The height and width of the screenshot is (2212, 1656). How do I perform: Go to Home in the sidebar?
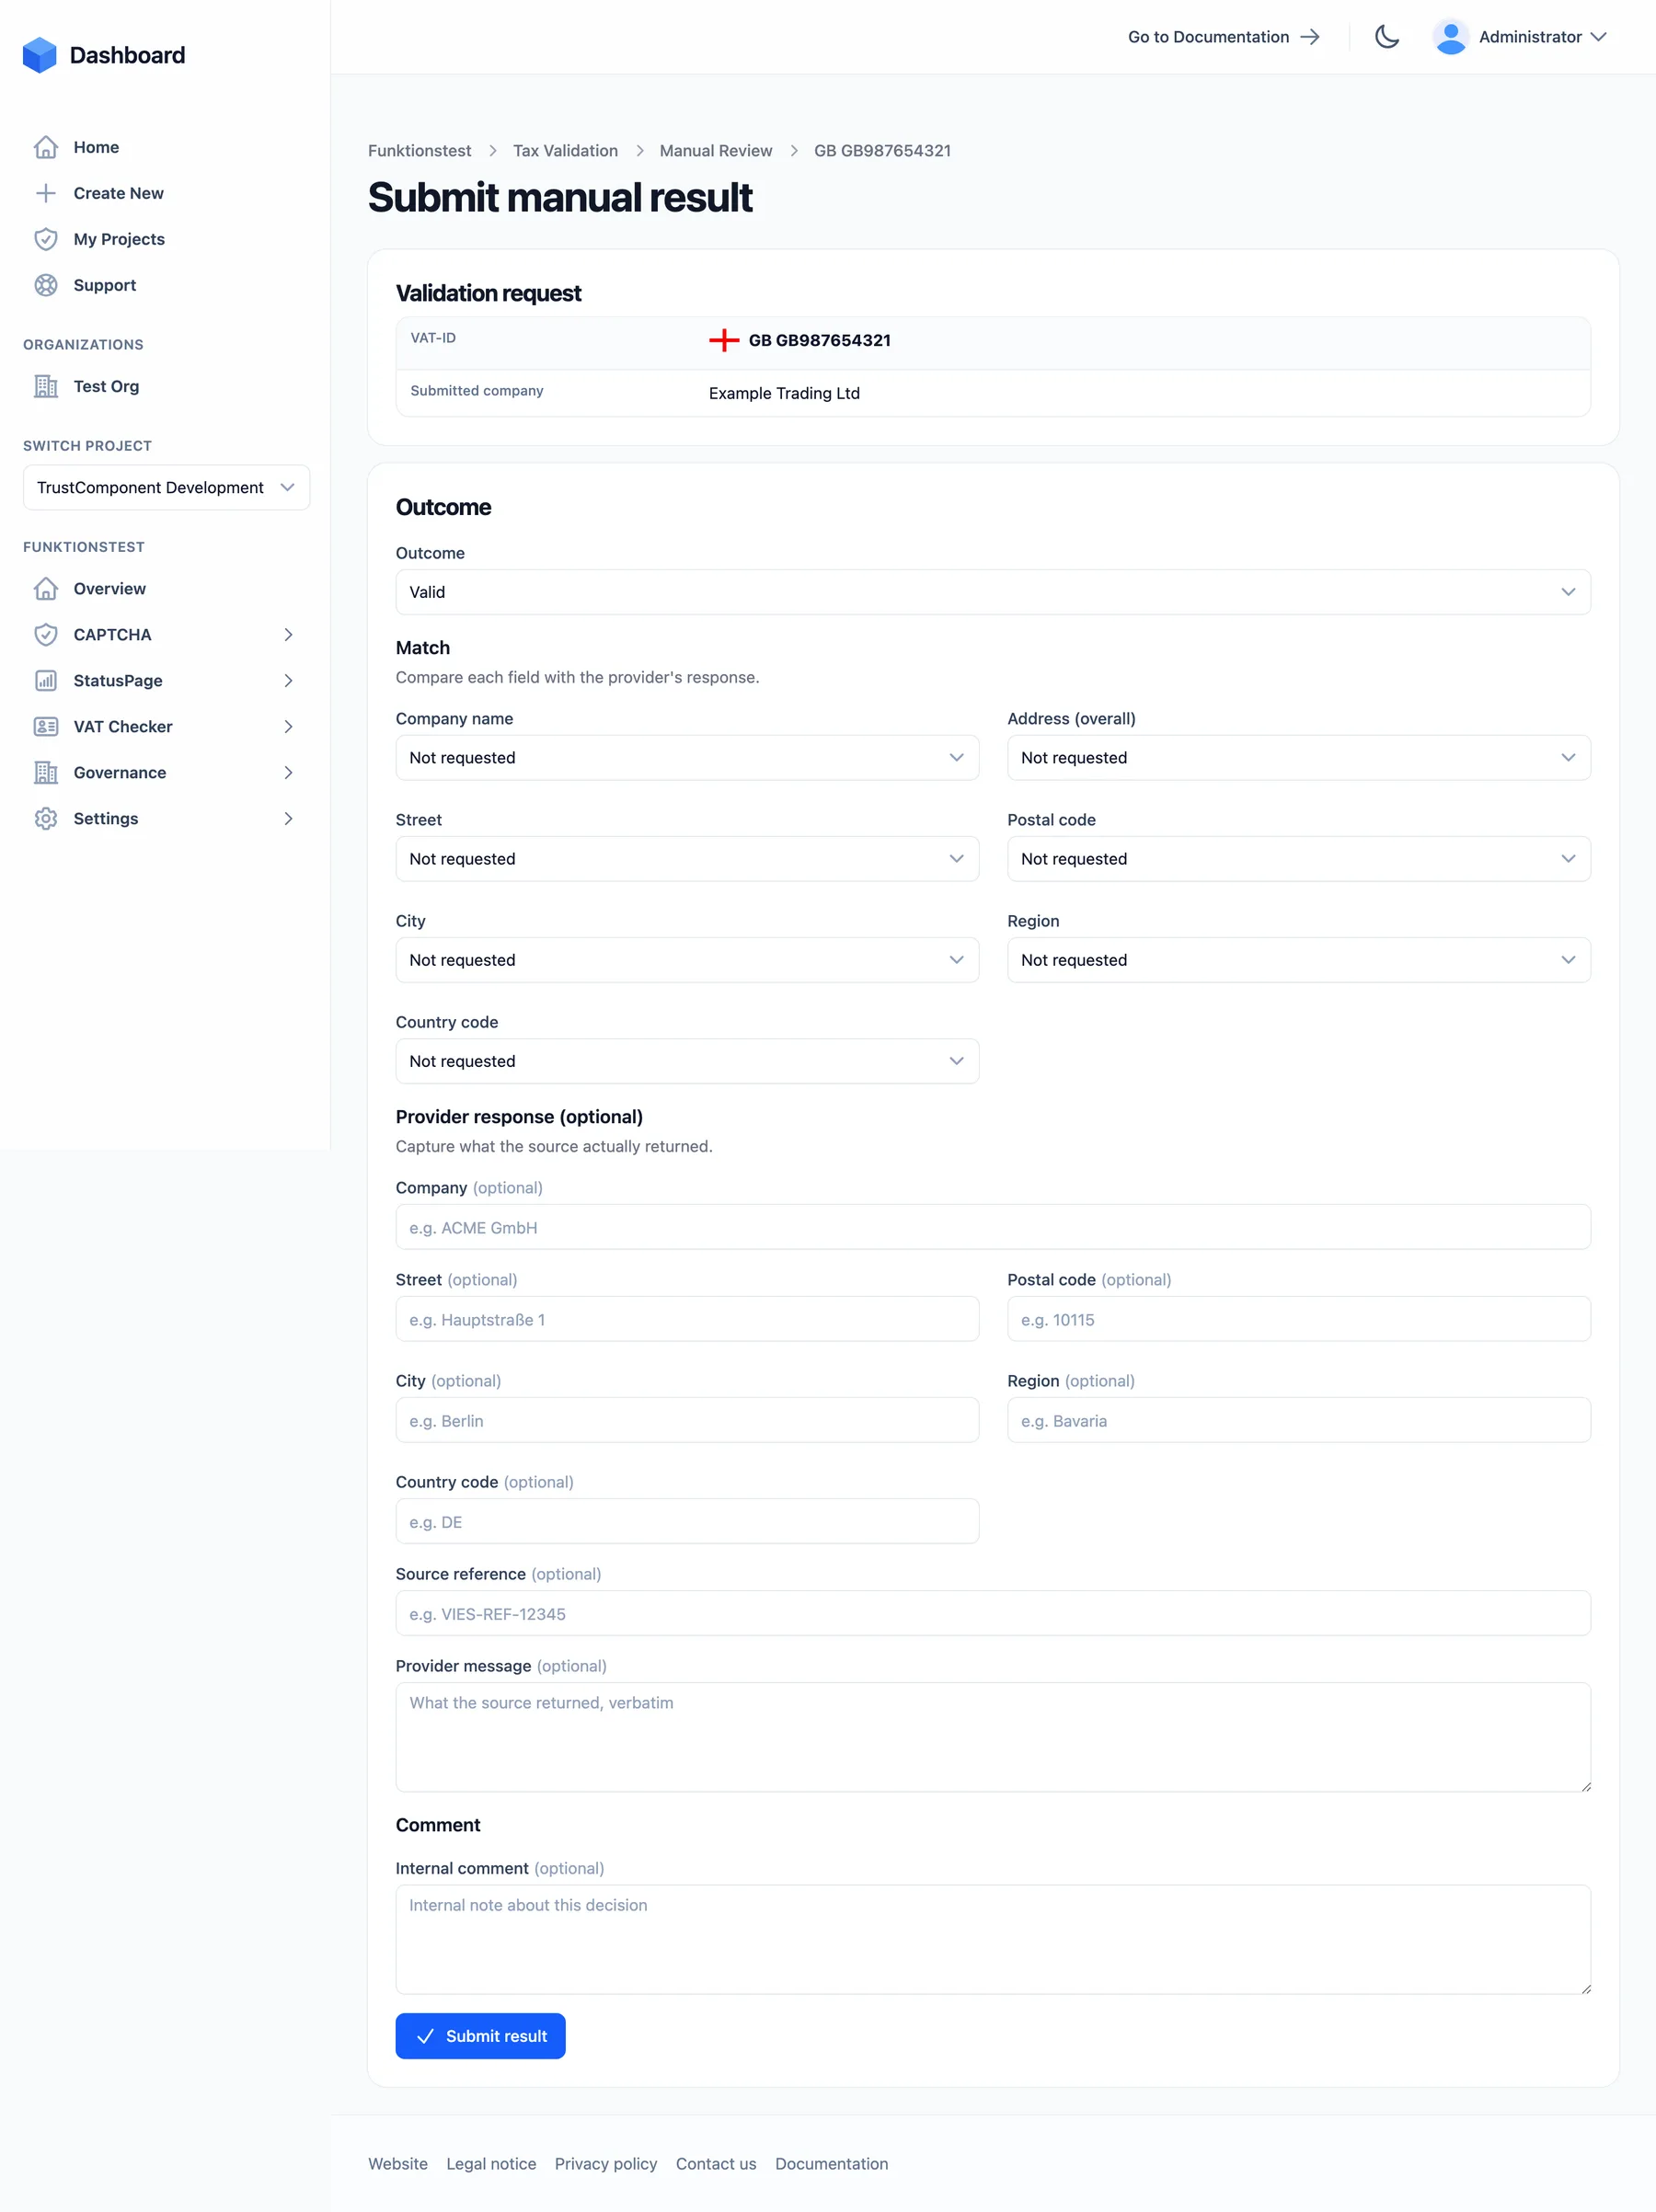click(x=166, y=147)
